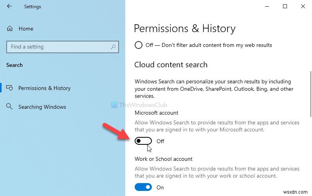Click the Permissions & History page heading

(x=184, y=29)
